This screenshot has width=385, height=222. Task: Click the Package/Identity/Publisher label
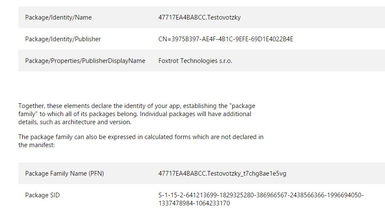63,39
